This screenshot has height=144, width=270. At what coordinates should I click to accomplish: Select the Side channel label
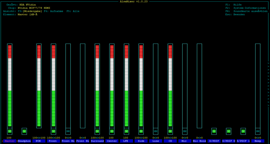(141, 141)
